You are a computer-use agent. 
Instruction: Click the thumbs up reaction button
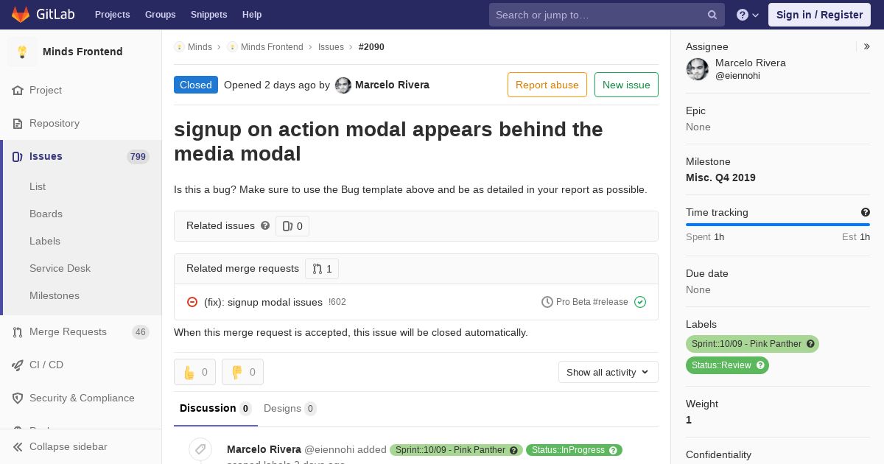(x=194, y=372)
